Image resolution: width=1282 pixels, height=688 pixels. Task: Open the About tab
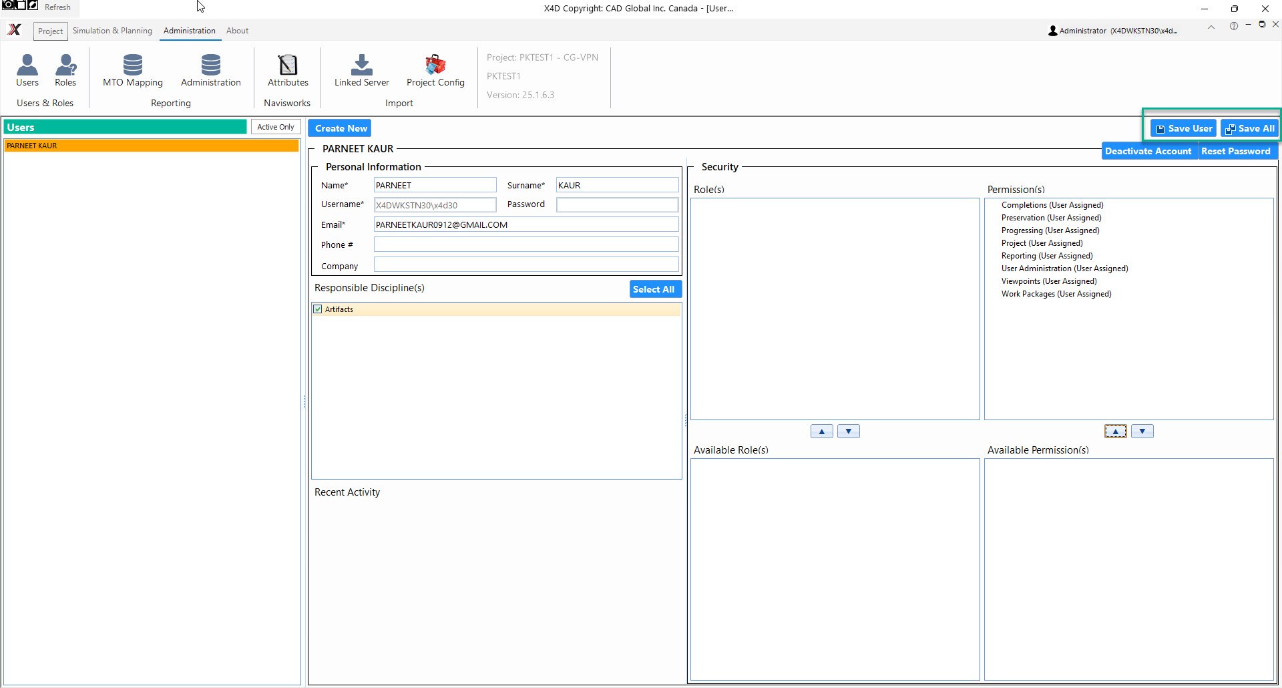[x=237, y=31]
